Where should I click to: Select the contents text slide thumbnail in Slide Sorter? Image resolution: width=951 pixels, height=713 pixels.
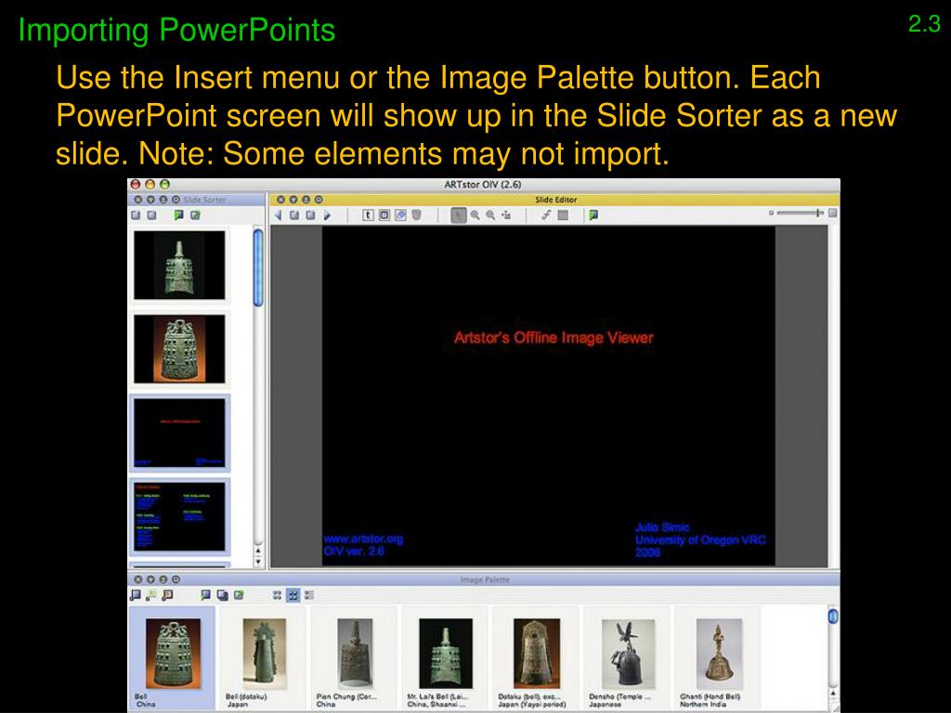click(179, 516)
